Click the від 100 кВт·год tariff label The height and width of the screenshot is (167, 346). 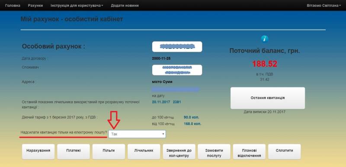pos(163,124)
